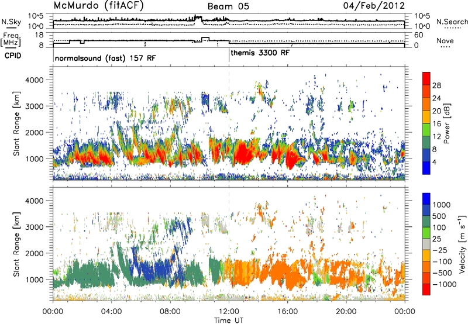Click the 'Power [dB]' colorbar label
The image size is (468, 324).
[x=446, y=123]
